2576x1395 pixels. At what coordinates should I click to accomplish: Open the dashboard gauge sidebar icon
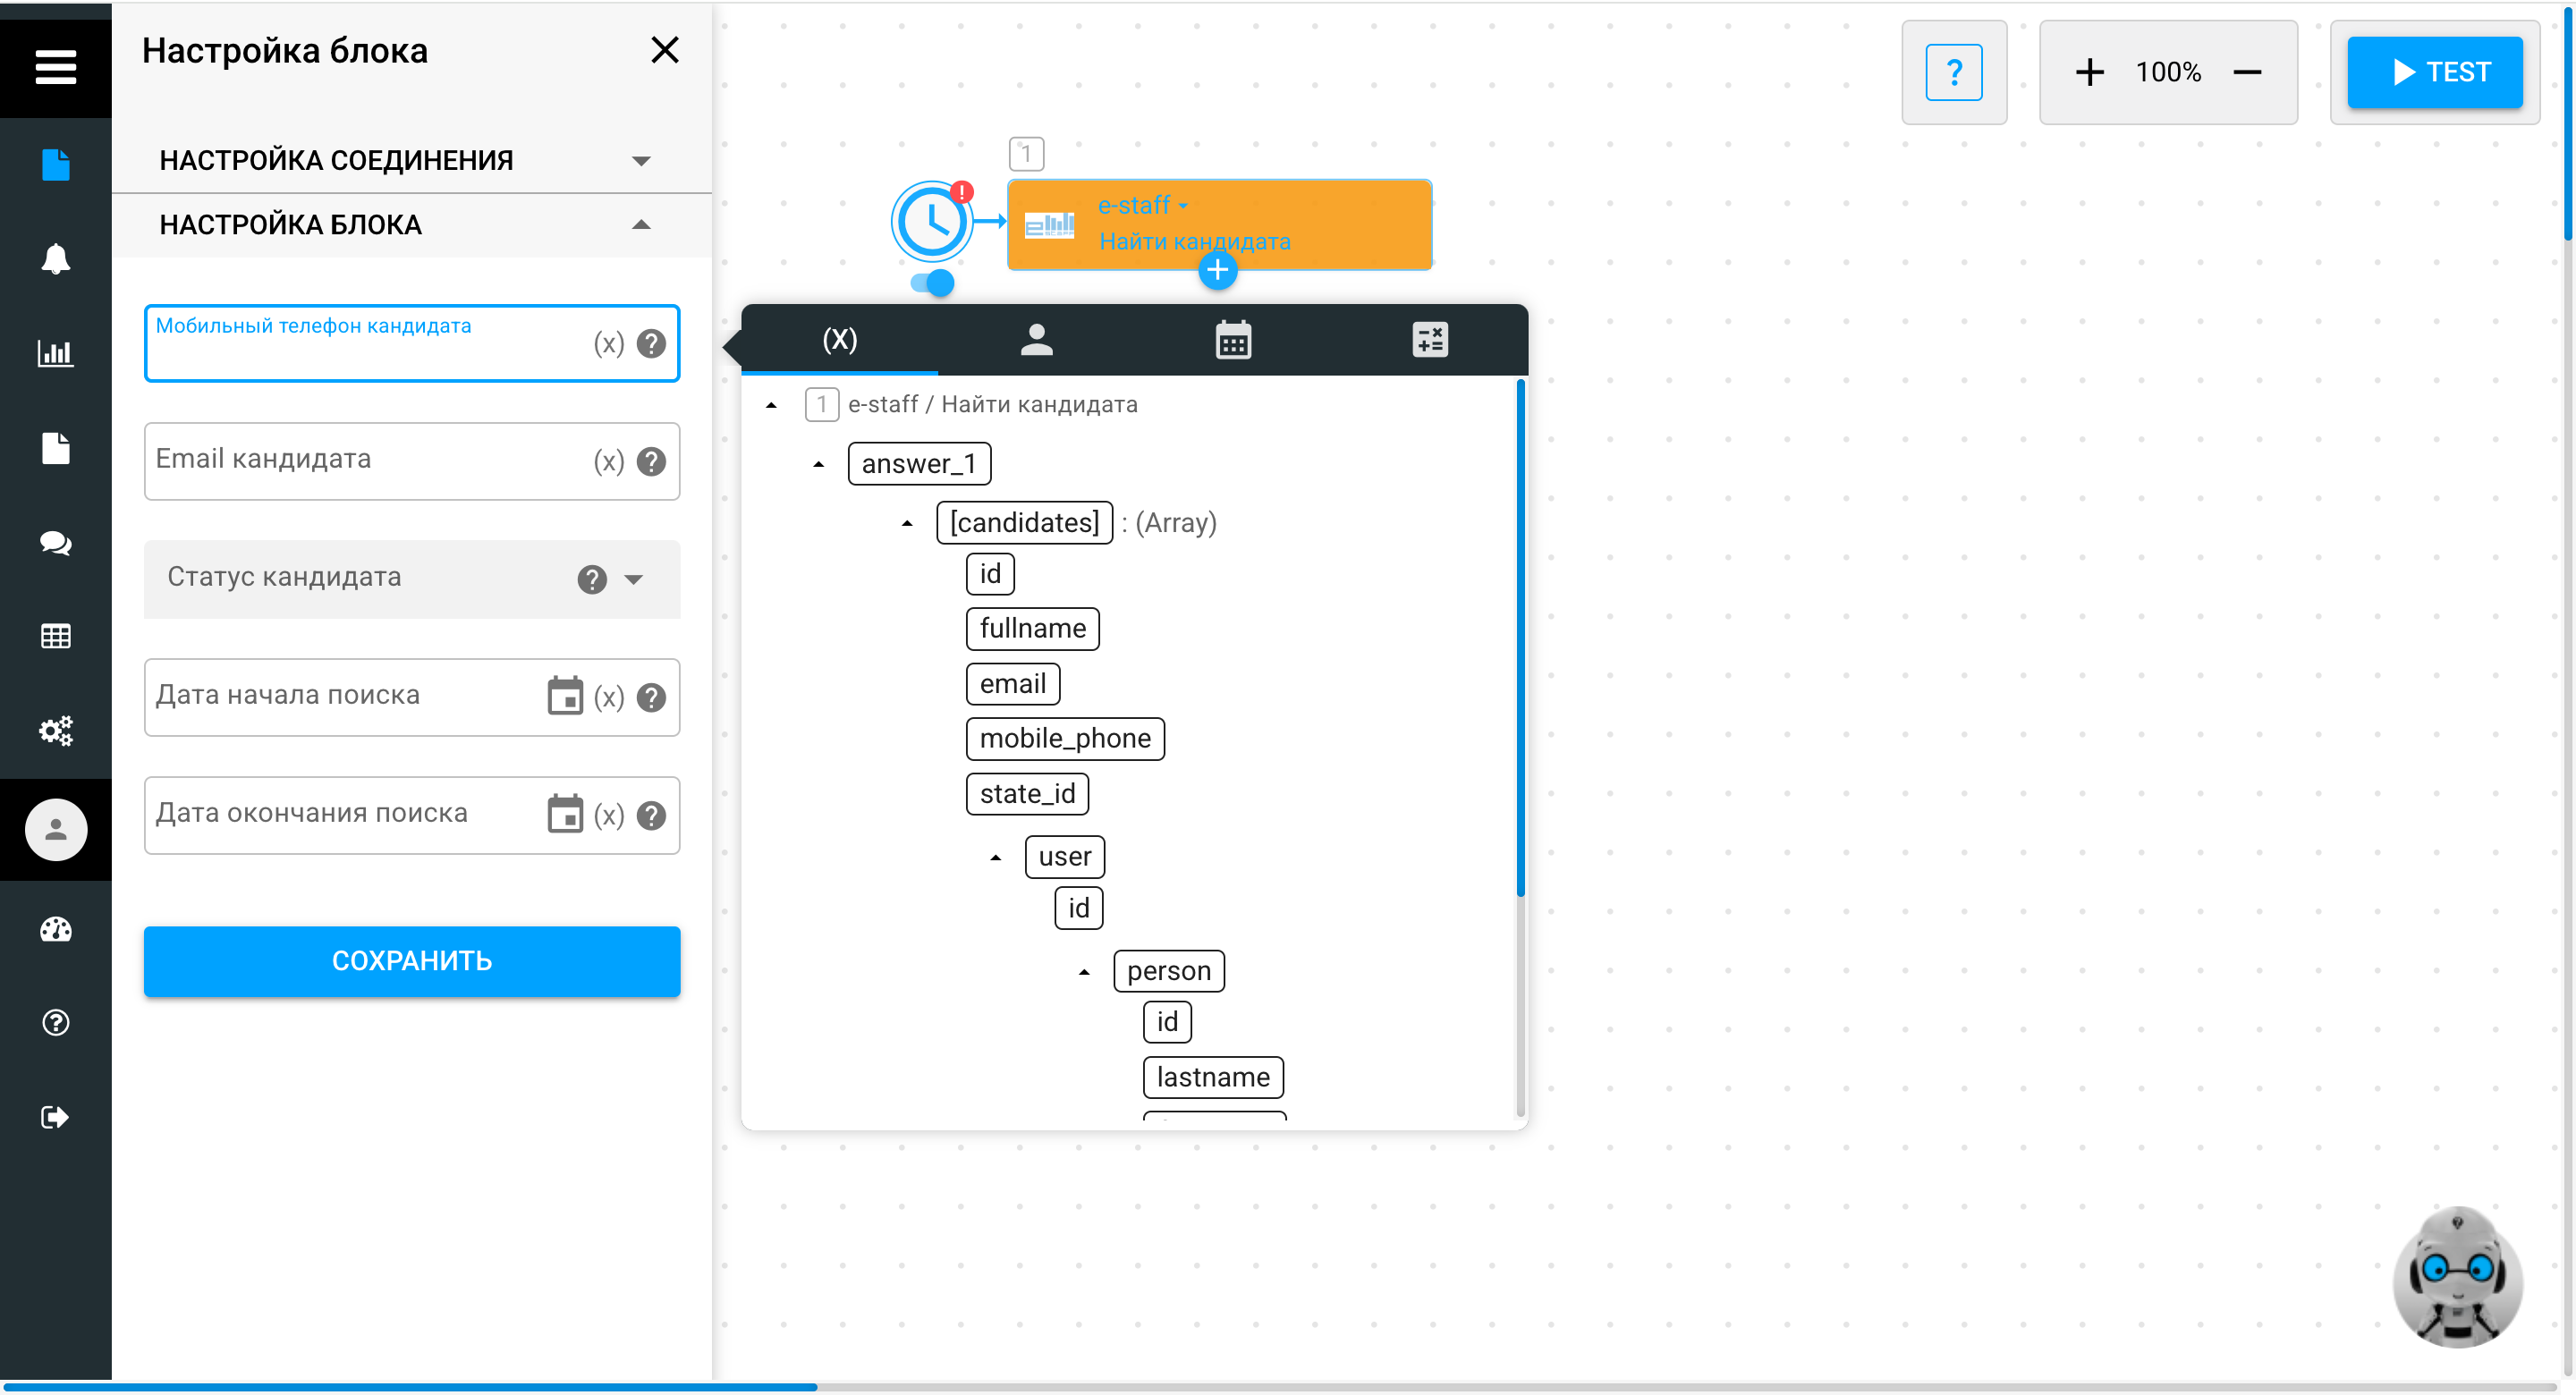[55, 929]
